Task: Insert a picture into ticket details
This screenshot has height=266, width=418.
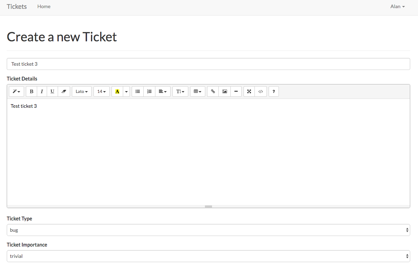Action: pos(225,91)
